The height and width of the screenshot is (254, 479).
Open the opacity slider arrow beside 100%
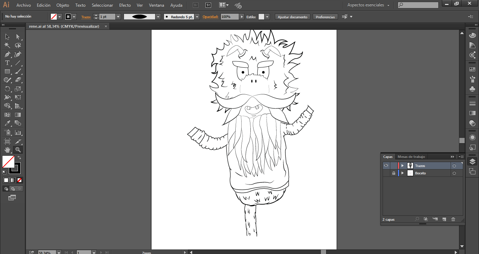click(x=242, y=17)
